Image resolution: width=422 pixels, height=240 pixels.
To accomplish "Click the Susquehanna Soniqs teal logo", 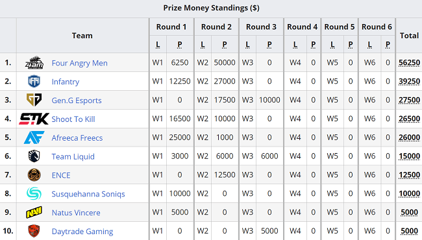I will [34, 193].
